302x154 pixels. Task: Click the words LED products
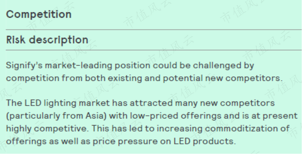(205, 141)
